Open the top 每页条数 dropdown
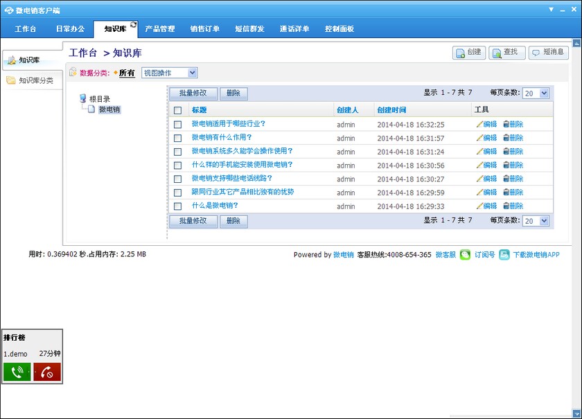Viewport: 582px width, 419px height. click(x=536, y=93)
